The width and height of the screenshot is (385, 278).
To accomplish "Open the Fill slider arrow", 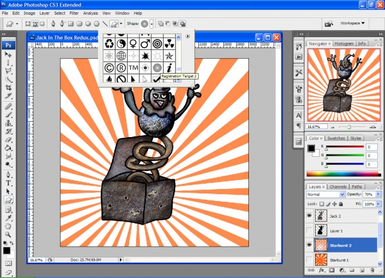I will click(379, 204).
